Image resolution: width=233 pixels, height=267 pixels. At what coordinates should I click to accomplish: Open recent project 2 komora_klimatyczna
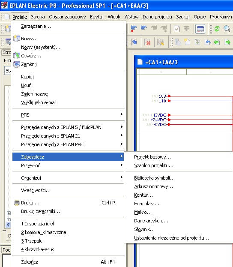(x=69, y=232)
